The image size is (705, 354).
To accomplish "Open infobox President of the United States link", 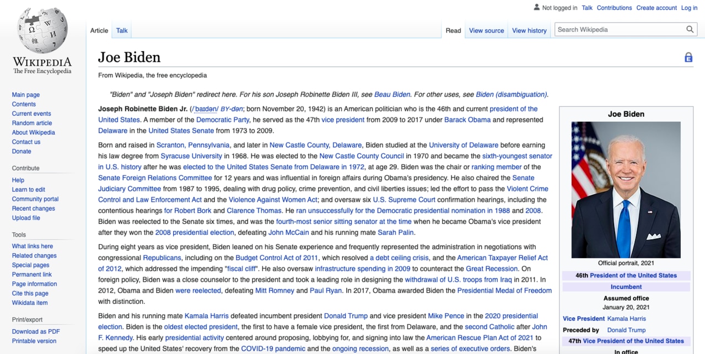I will click(633, 275).
